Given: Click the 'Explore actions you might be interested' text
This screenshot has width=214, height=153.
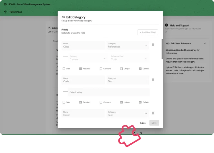Looking at the screenshot, I should [x=183, y=29].
